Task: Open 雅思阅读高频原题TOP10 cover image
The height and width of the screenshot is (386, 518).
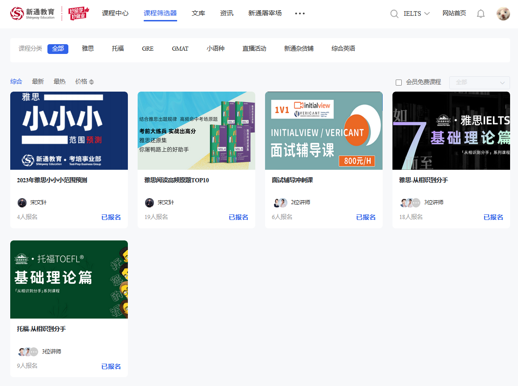Action: (197, 131)
